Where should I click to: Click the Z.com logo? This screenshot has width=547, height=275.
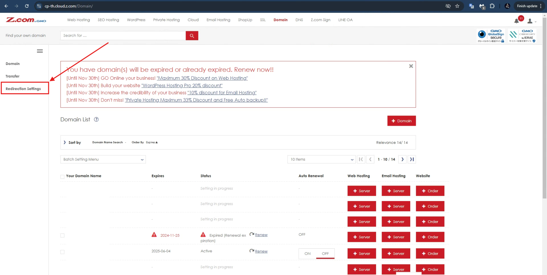coord(26,20)
